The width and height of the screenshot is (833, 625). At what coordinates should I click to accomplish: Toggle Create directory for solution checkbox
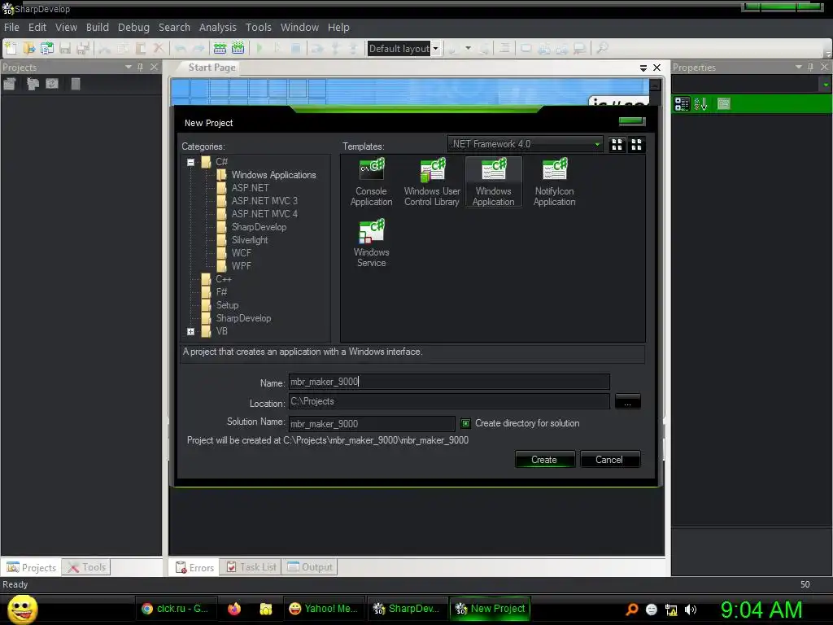point(465,423)
